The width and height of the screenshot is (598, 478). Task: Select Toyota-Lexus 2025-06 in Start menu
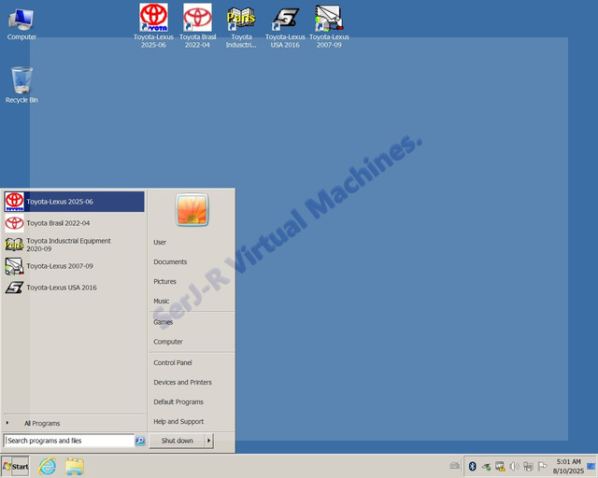(74, 202)
